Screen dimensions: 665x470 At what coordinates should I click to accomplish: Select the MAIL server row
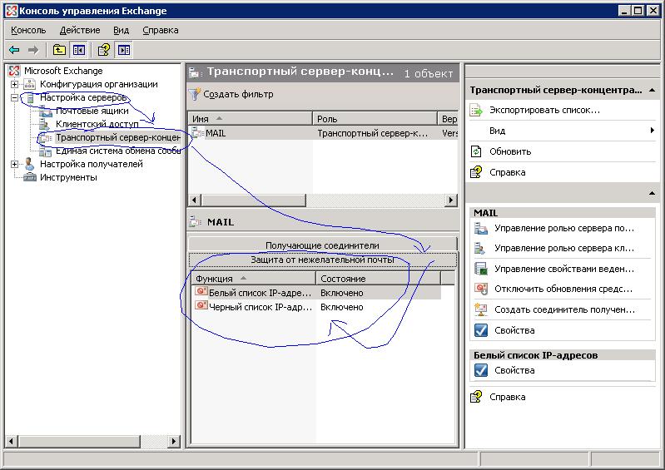pos(323,133)
